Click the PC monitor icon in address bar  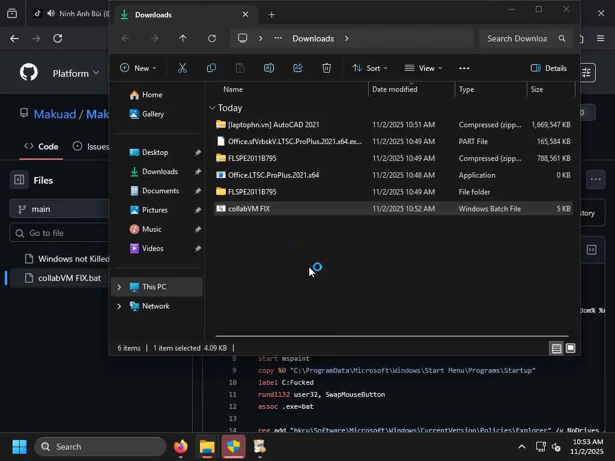243,38
